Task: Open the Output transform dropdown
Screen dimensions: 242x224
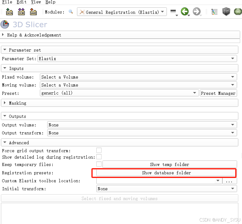Action: (x=142, y=133)
